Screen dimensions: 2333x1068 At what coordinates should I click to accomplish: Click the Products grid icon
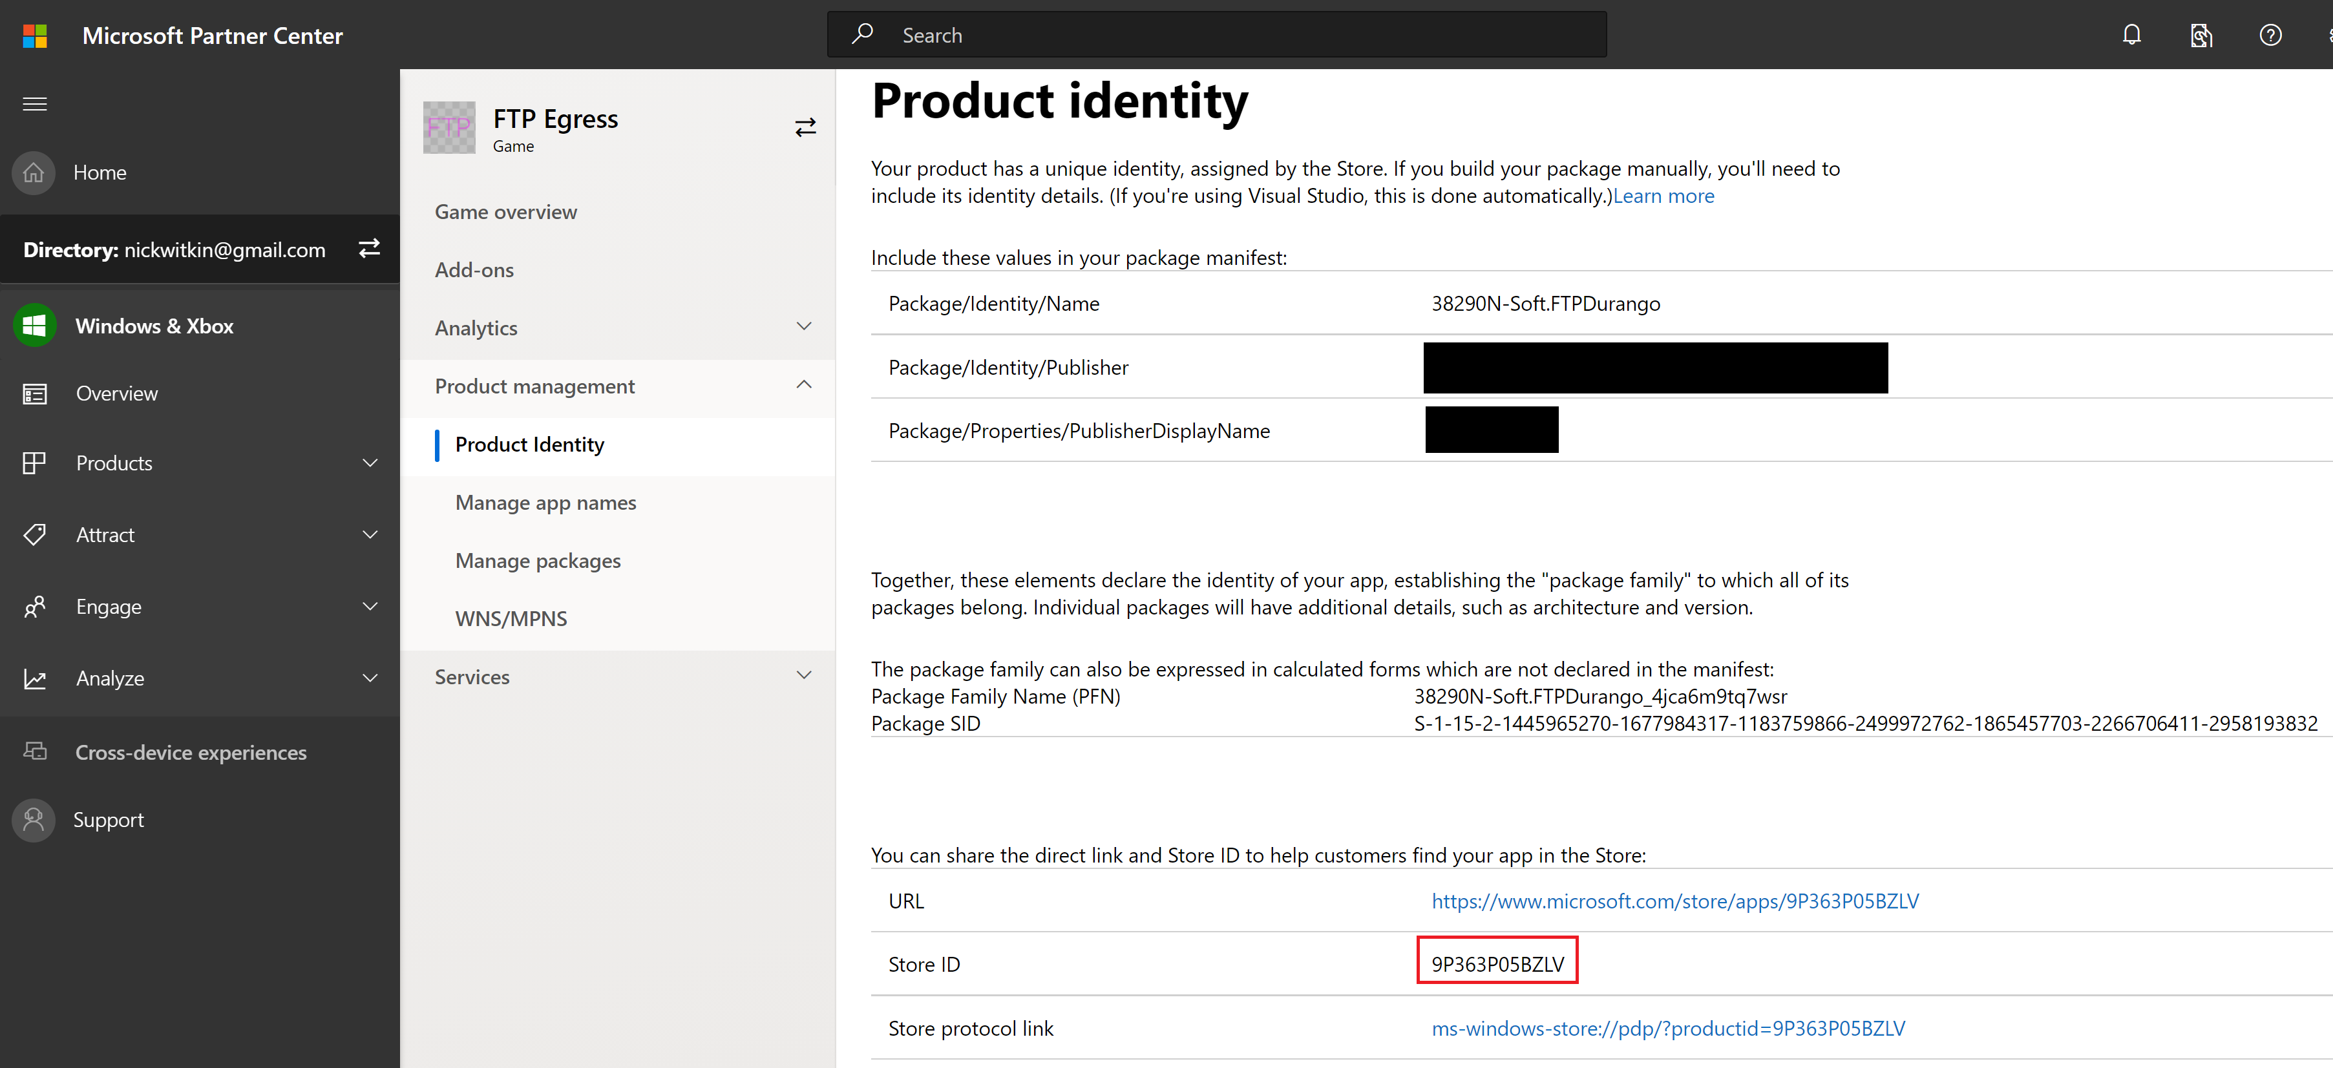pyautogui.click(x=34, y=463)
